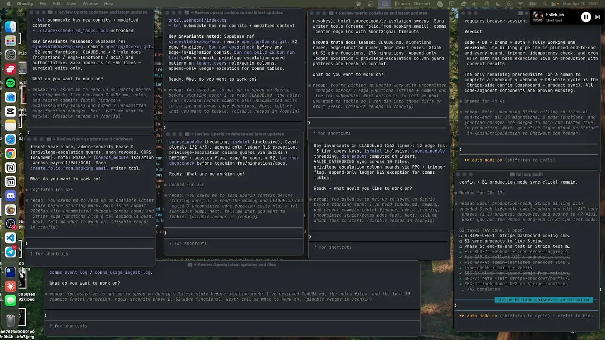Launch Google Chrome from the dock
Image resolution: width=605 pixels, height=340 pixels.
tap(10, 153)
